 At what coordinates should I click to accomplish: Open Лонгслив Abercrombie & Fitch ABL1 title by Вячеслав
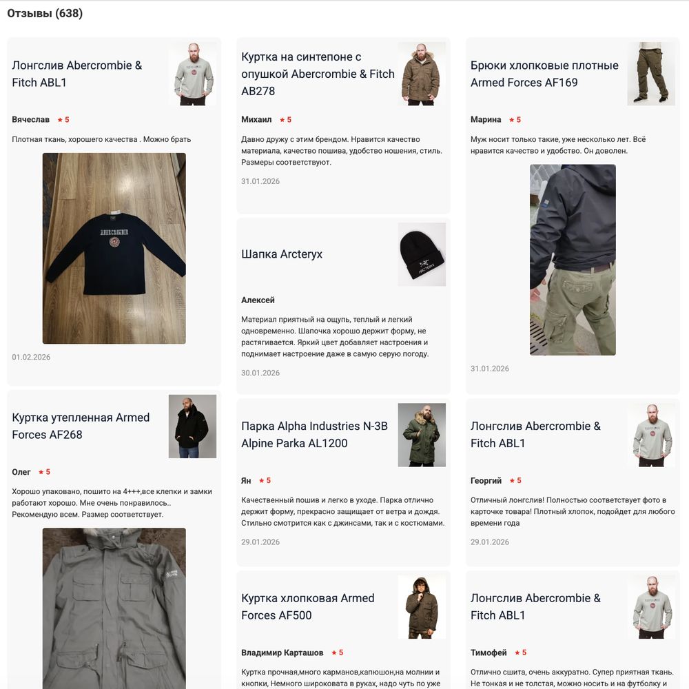[x=77, y=74]
